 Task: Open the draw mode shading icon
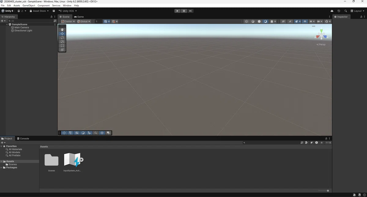273,21
